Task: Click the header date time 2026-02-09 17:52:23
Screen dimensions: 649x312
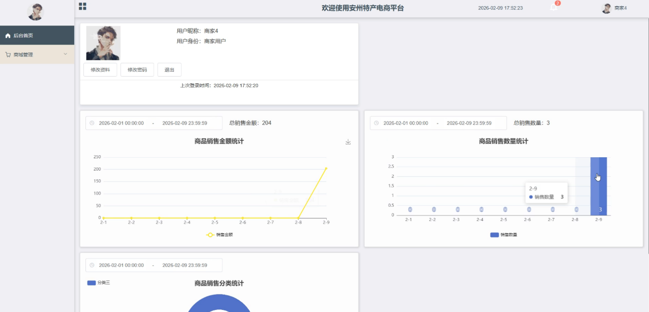Action: point(500,8)
